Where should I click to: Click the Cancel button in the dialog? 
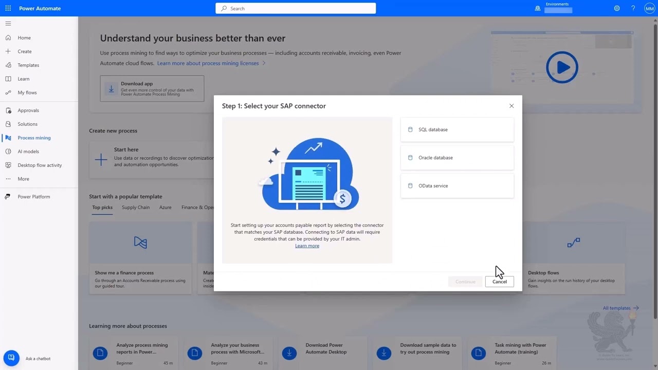tap(499, 282)
